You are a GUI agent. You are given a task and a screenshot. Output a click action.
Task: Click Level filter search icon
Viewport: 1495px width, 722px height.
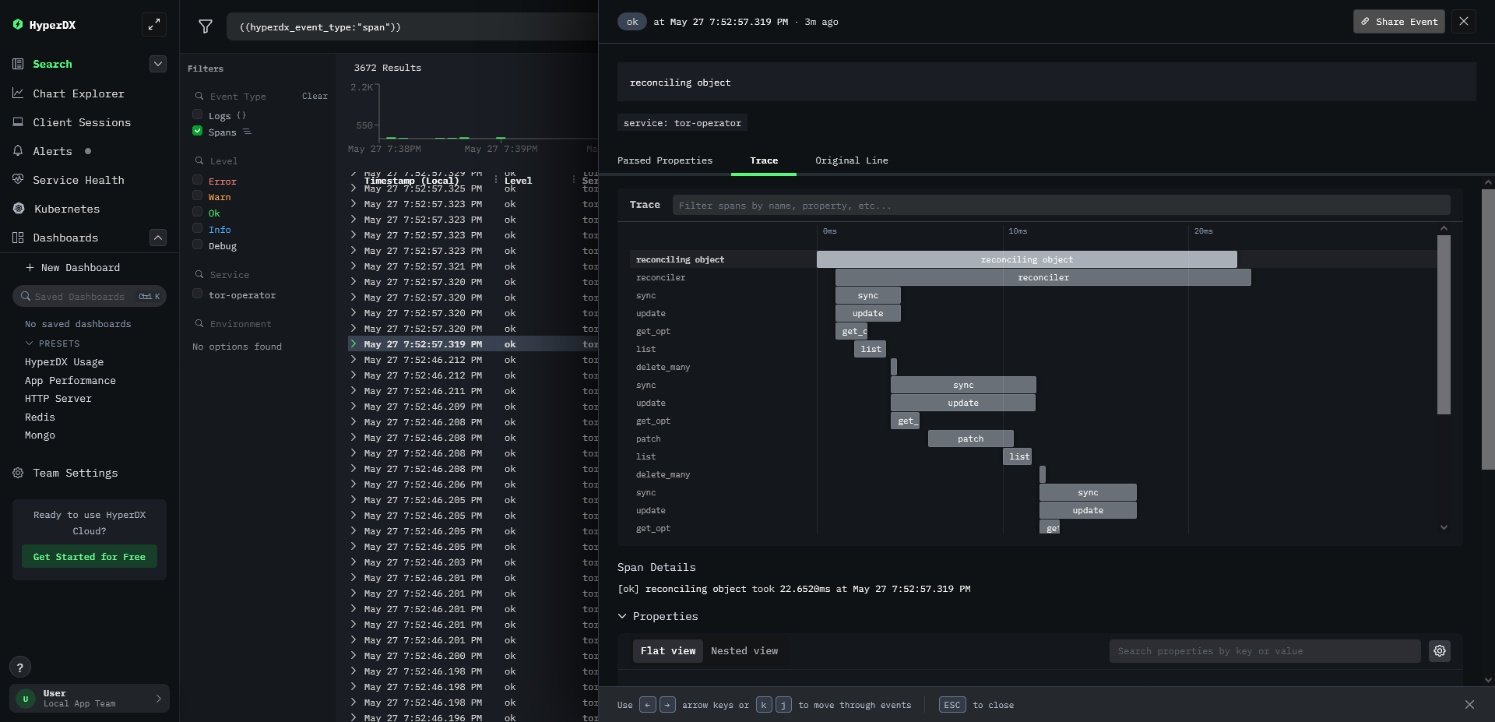coord(199,160)
